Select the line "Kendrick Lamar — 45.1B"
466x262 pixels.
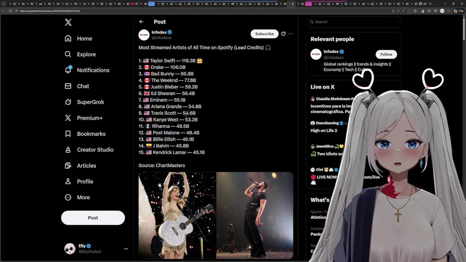[x=179, y=152]
